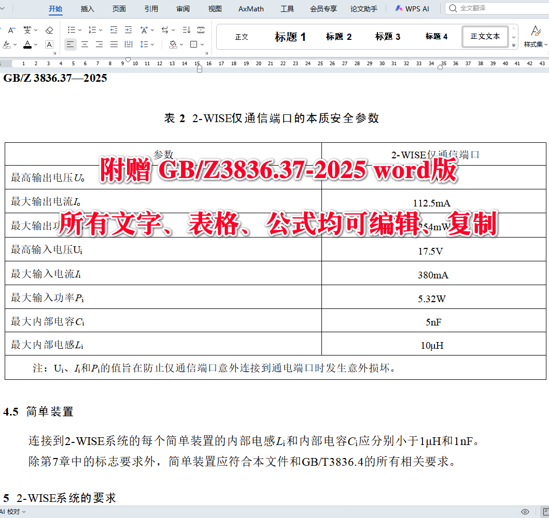
Task: Toggle center alignment
Action: point(85,45)
